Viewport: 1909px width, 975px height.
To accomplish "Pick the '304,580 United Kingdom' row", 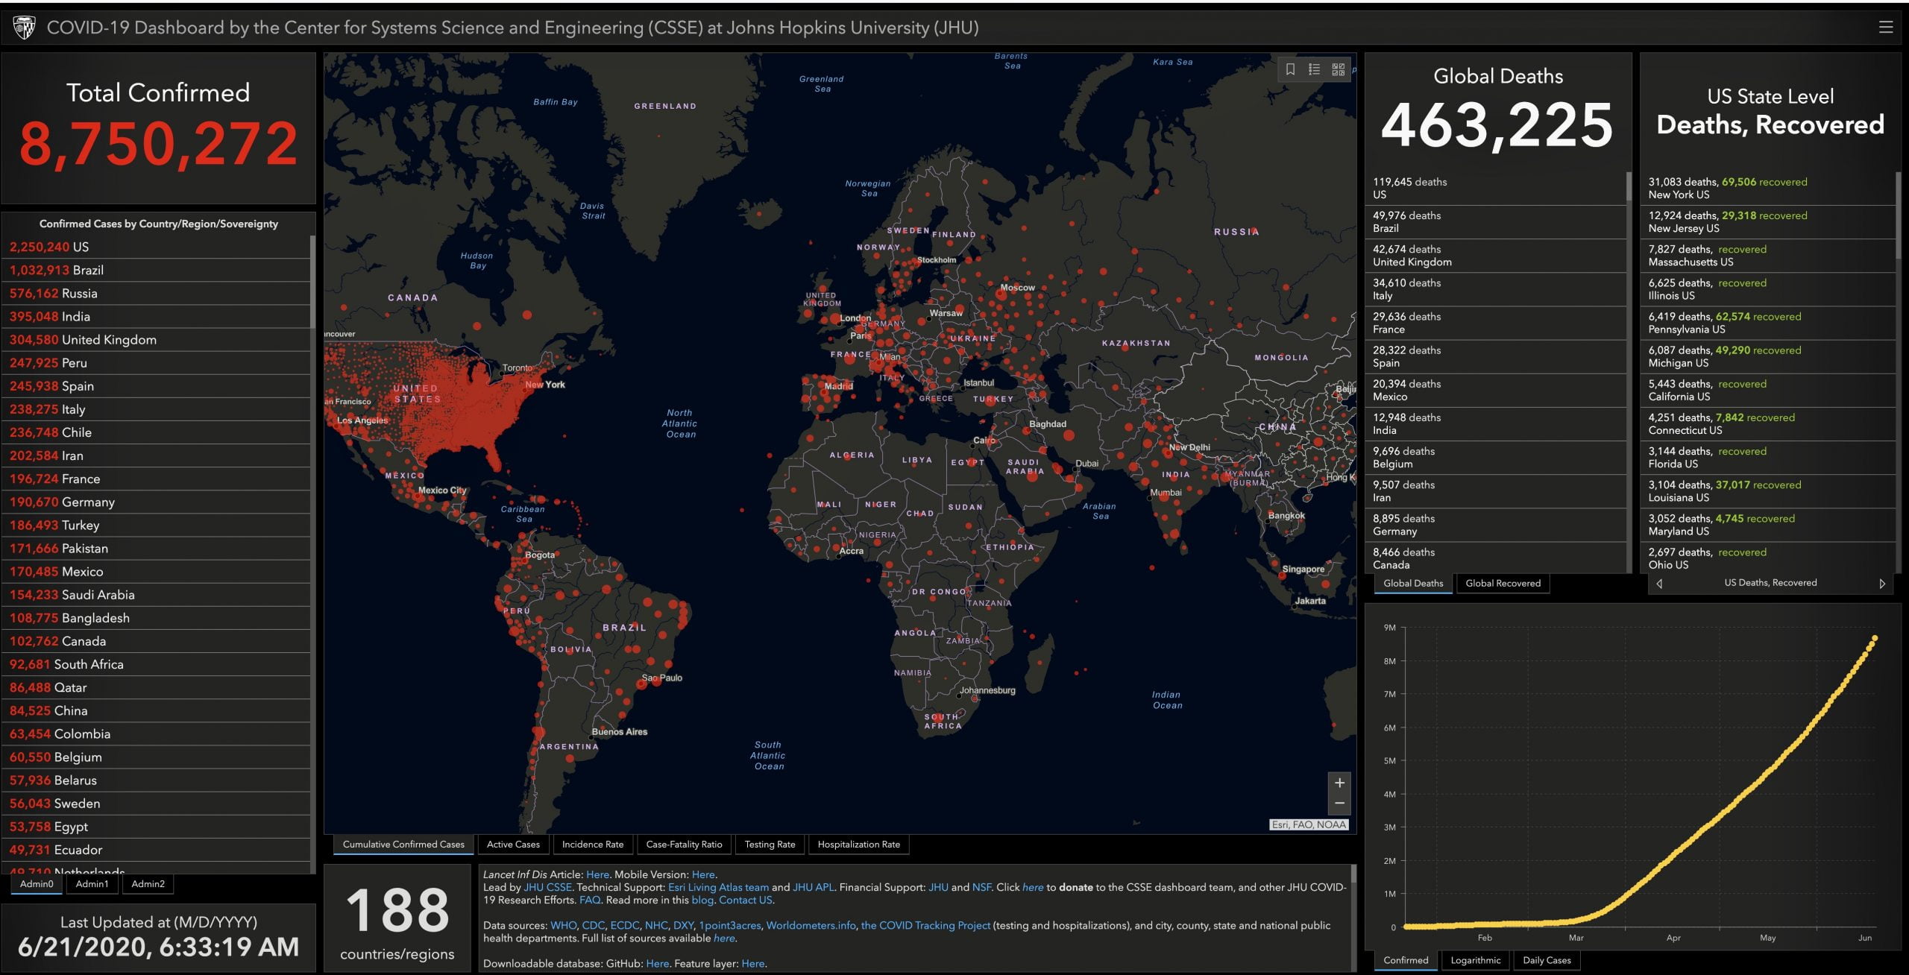I will coord(156,339).
